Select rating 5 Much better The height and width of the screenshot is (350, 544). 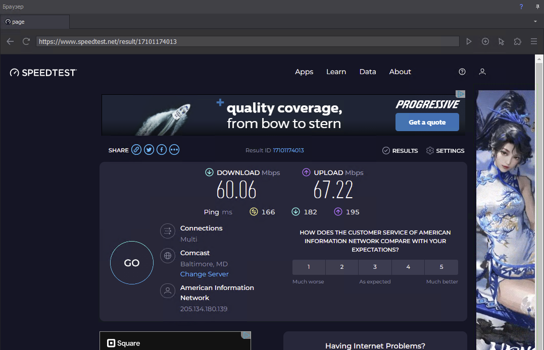[x=441, y=267]
